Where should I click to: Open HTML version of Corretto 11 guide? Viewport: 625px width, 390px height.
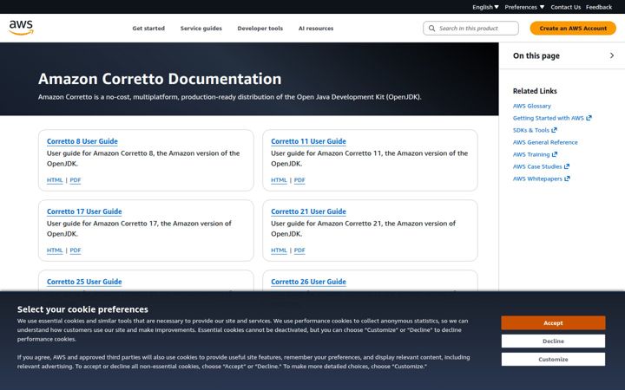tap(279, 180)
